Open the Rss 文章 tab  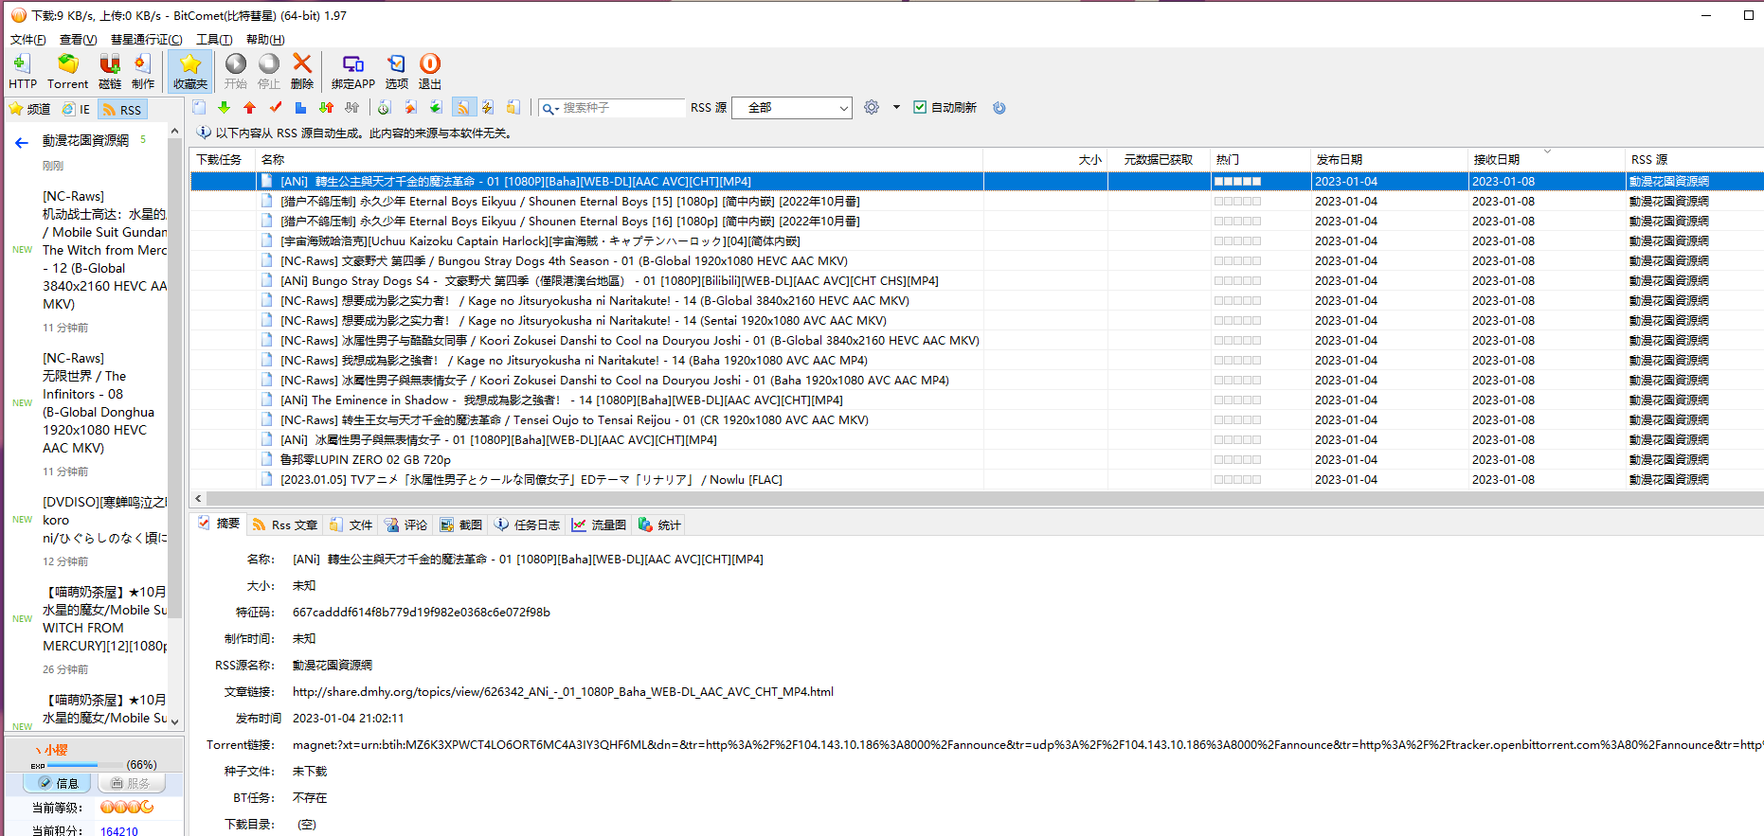(x=285, y=525)
